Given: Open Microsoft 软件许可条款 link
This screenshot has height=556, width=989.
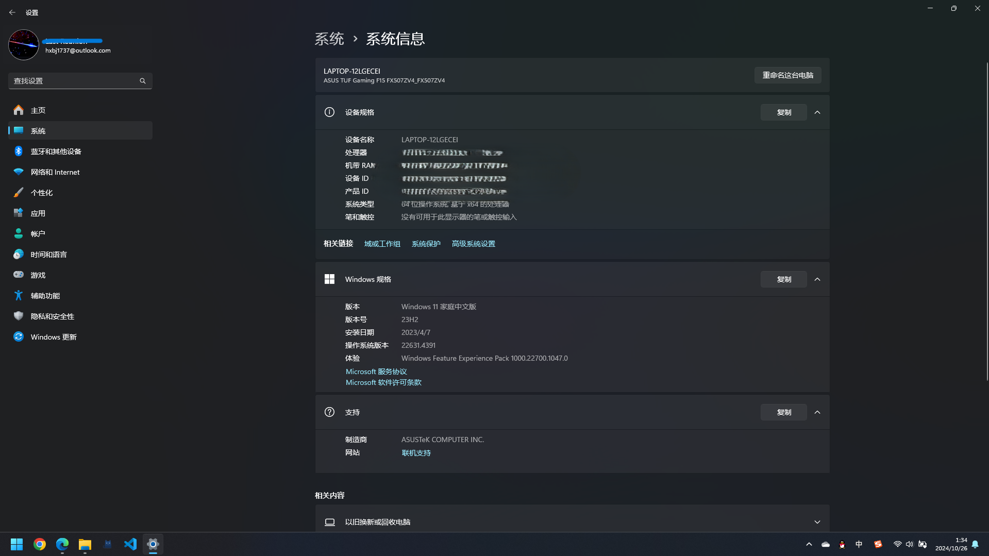Looking at the screenshot, I should point(383,382).
